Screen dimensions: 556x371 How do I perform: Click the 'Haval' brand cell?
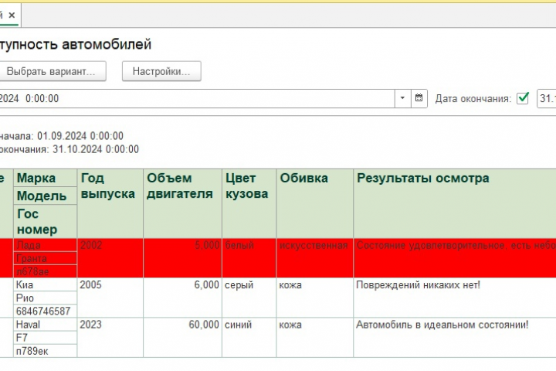click(x=45, y=325)
